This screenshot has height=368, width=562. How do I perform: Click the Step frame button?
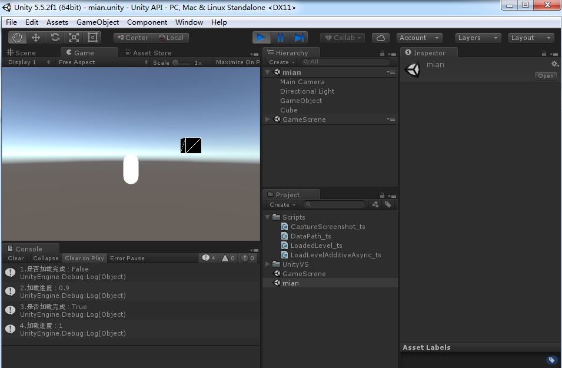tap(299, 38)
